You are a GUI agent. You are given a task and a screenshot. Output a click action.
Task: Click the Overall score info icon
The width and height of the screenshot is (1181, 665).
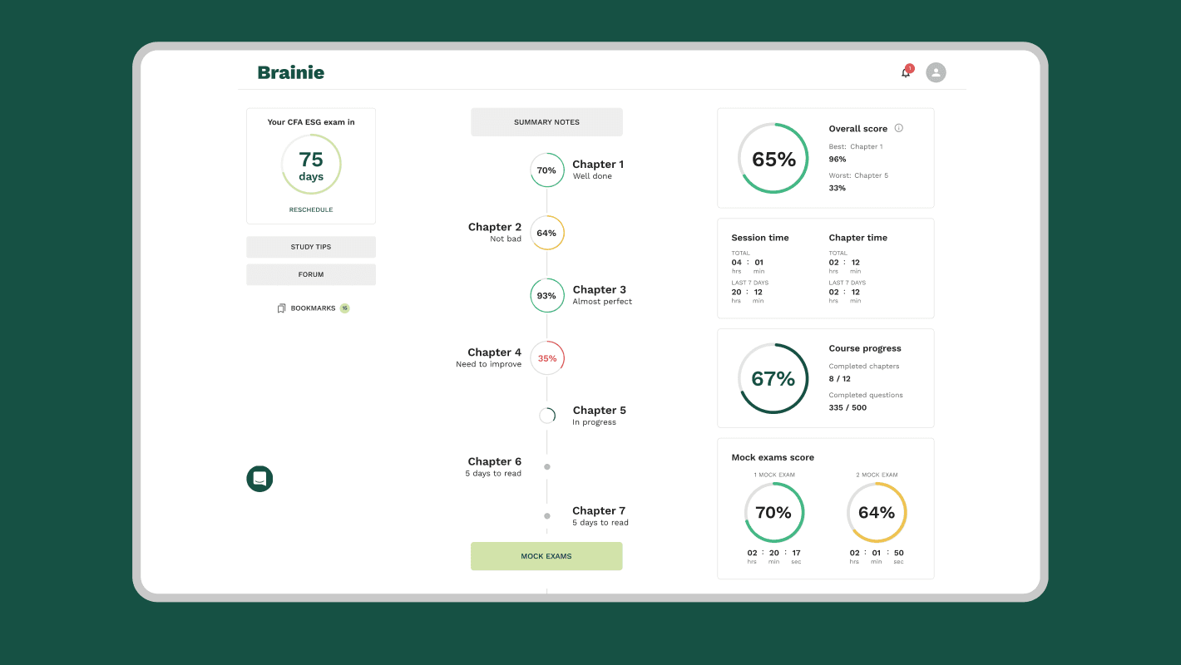(898, 128)
